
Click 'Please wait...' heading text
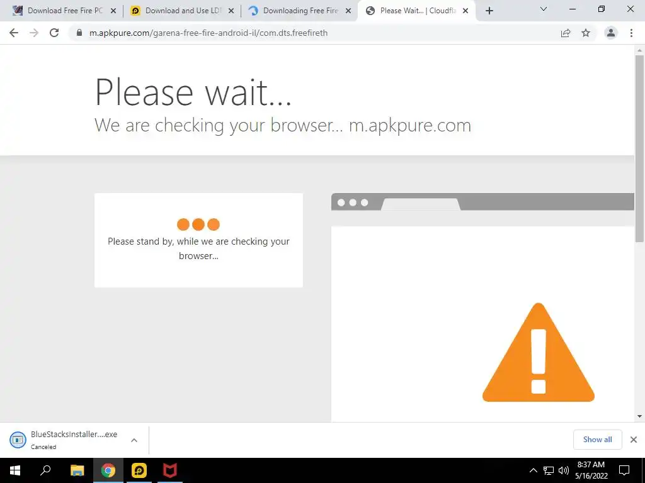point(193,92)
